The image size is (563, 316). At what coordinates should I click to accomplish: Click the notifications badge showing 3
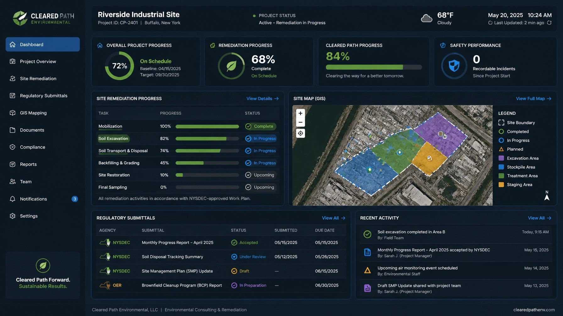[74, 199]
